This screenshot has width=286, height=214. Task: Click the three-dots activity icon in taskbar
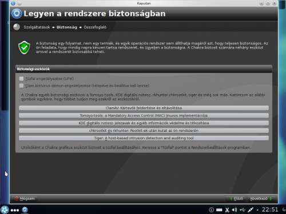(15, 210)
